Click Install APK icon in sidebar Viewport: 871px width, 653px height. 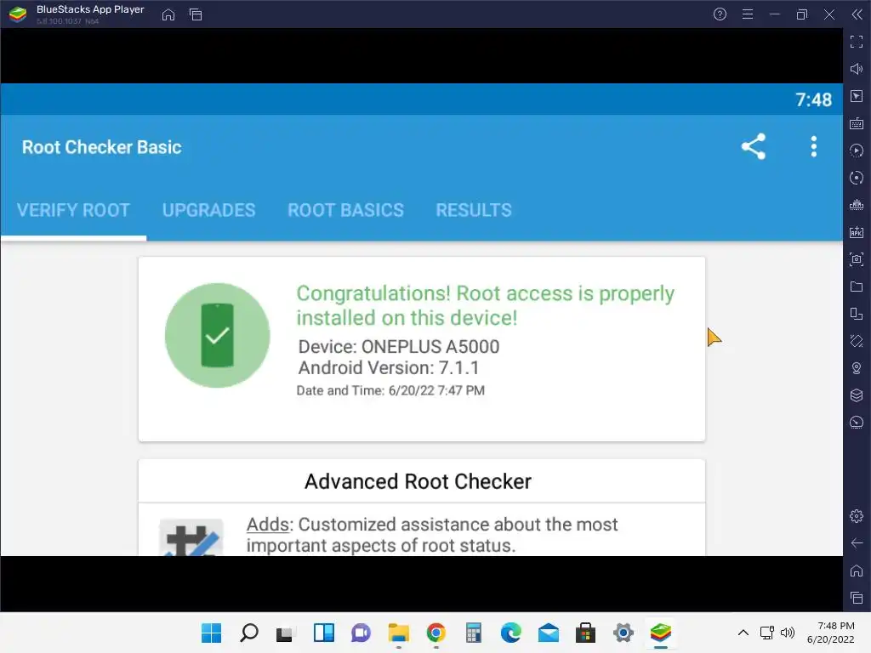click(x=857, y=232)
